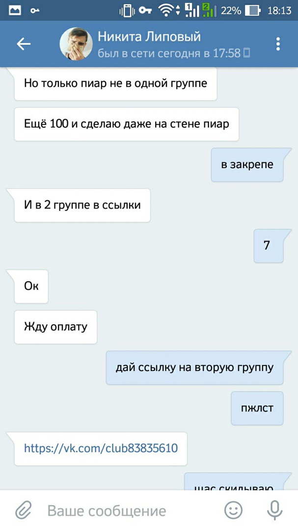
Task: Open the emoji smiley picker
Action: (x=233, y=510)
